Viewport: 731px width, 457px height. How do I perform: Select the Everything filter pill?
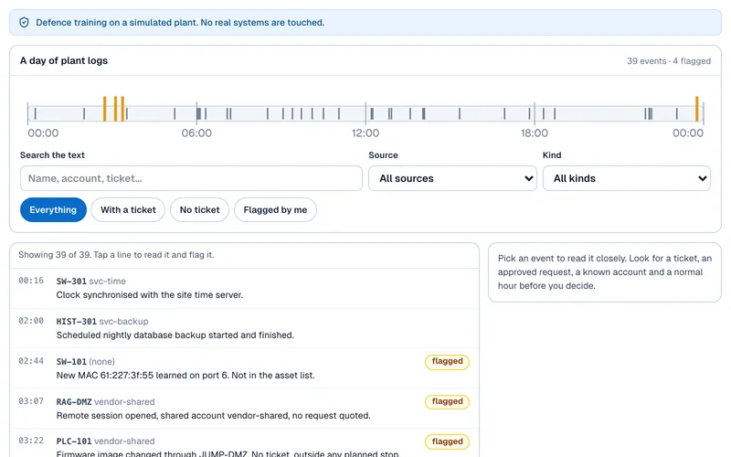pos(53,210)
